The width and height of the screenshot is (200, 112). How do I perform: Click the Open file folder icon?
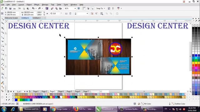tap(6, 8)
